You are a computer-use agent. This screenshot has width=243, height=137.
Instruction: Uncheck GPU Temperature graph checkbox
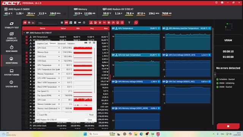27,37
